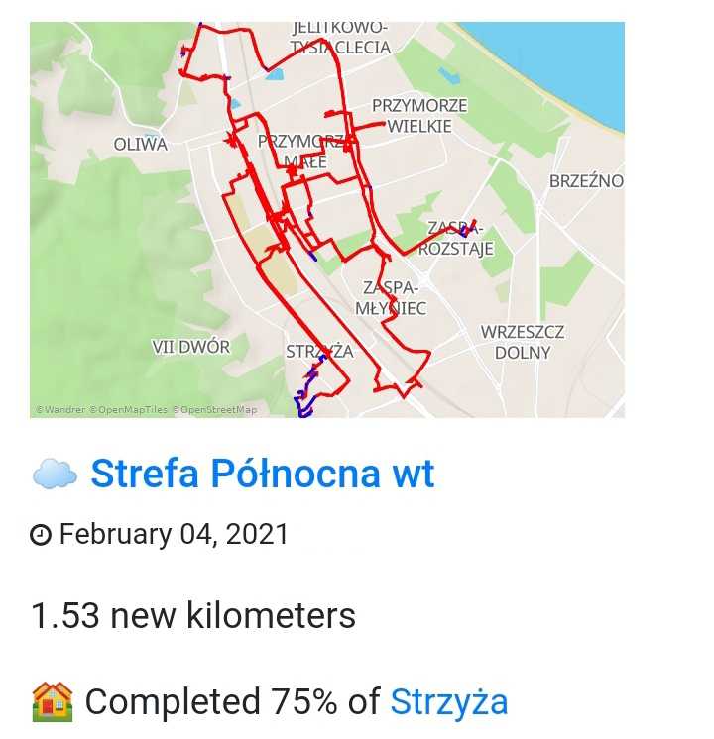
Task: Click the house icon before Completed 75%
Action: click(53, 701)
